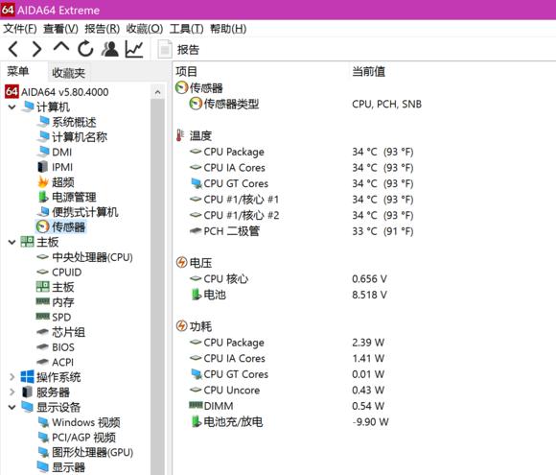Open the IPMI tree item
The image size is (556, 475).
click(x=62, y=167)
